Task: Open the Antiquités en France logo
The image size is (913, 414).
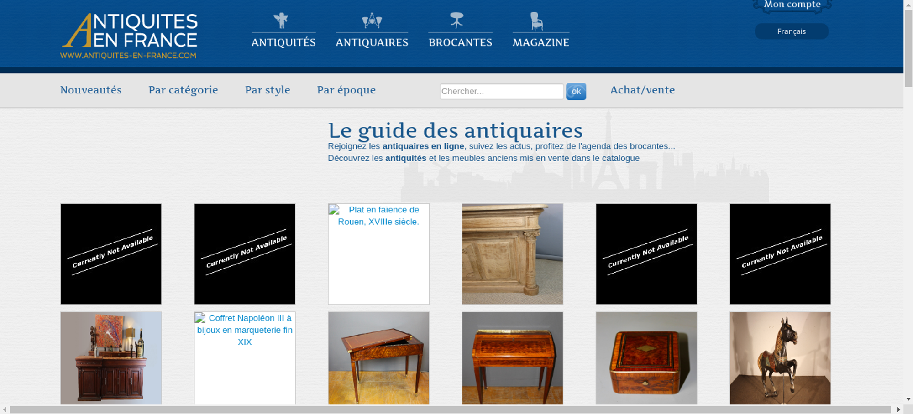Action: (x=129, y=36)
